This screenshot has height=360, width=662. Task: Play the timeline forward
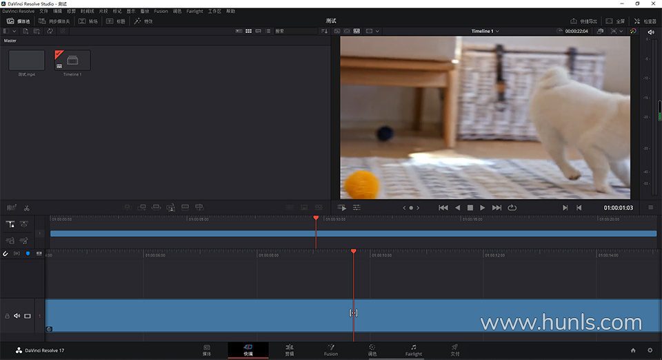pos(482,208)
